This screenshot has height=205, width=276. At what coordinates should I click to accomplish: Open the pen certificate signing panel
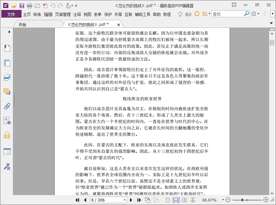[7, 167]
